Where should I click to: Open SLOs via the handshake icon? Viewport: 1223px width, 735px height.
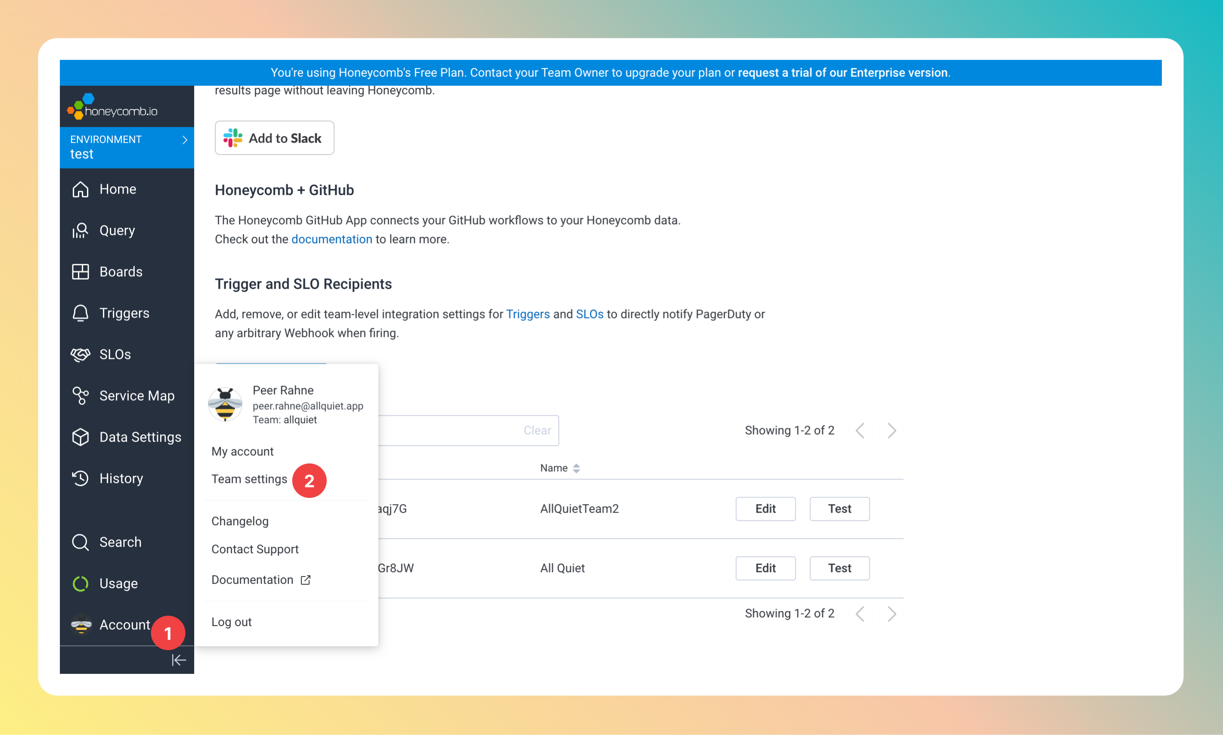coord(80,355)
